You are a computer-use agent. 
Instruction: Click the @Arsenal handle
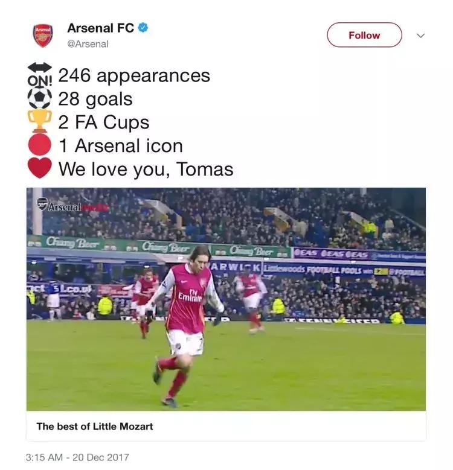pos(88,44)
